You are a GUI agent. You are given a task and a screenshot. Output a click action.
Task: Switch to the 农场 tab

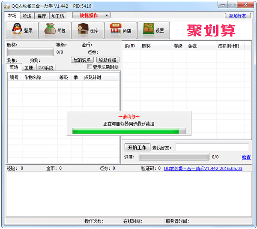pos(12,15)
